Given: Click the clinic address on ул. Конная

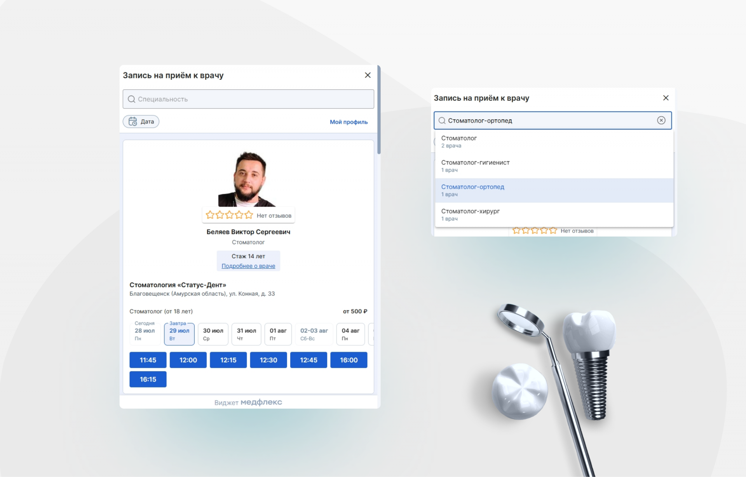Looking at the screenshot, I should click(202, 294).
